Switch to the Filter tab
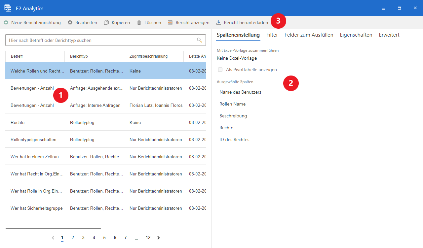Screen dimensions: 423x248 [272, 35]
